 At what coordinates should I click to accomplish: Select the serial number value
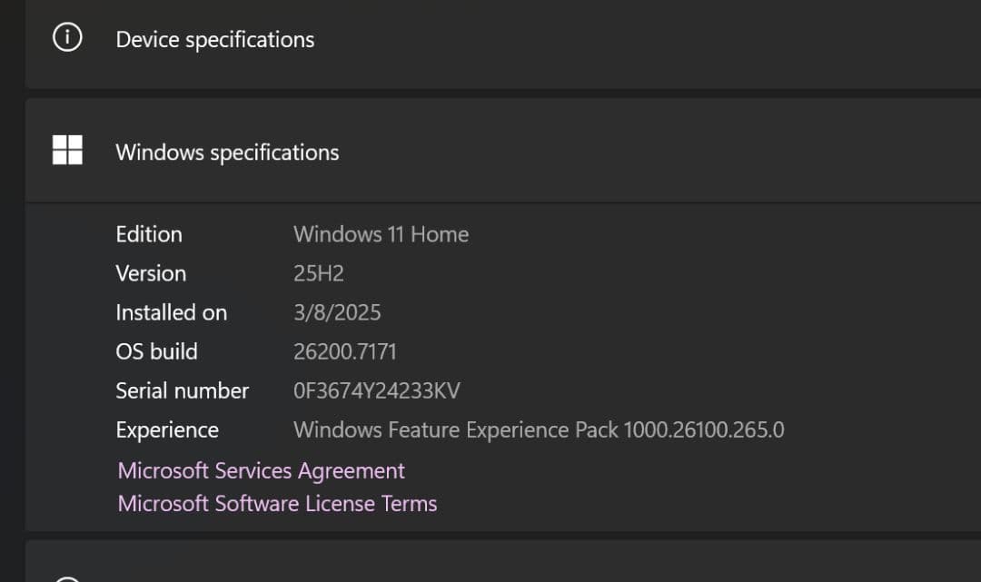click(x=376, y=390)
